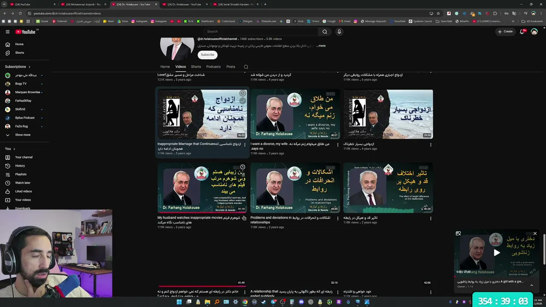Open options for My husband watches inappropriate movies
Viewport: 546px width, 307px height.
click(244, 219)
